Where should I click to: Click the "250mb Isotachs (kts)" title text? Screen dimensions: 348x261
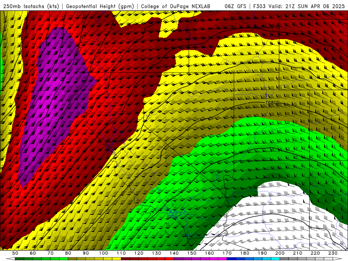31,7
